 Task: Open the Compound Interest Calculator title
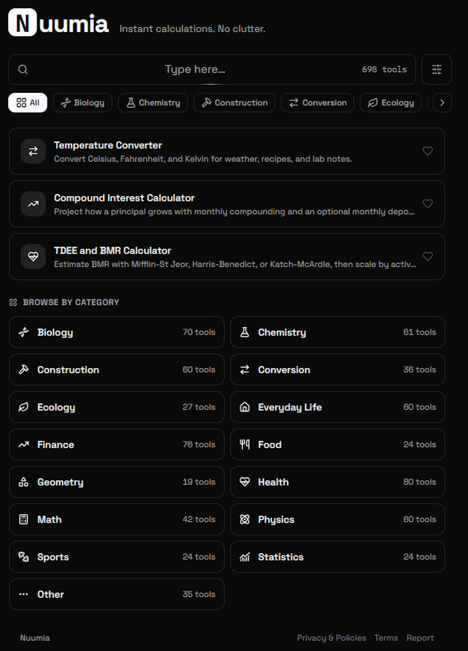click(124, 198)
